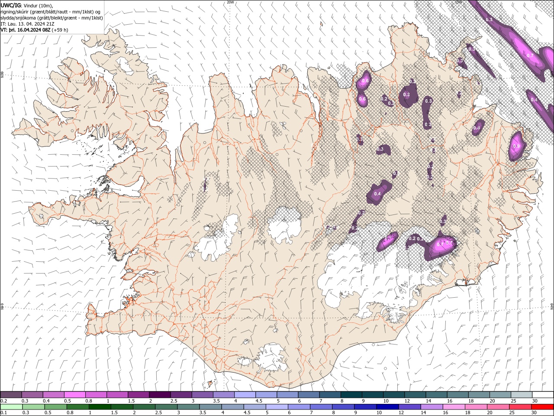Viewport: 554px width, 416px height.
Task: Choose the lavender snow-scale swatch labeled 4
Action: pos(245,395)
